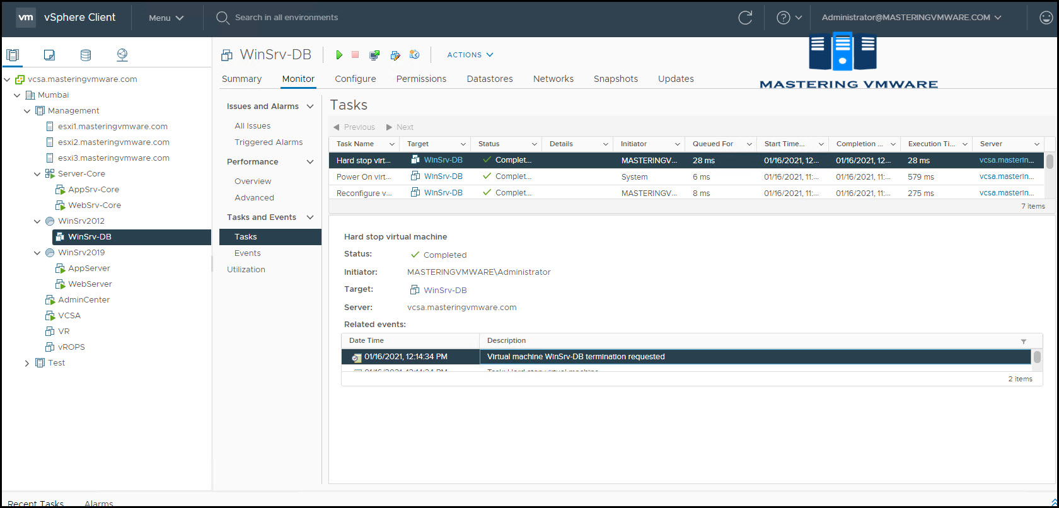Collapse the vcsa.masteringvmware.com tree node
The height and width of the screenshot is (508, 1059).
[8, 79]
